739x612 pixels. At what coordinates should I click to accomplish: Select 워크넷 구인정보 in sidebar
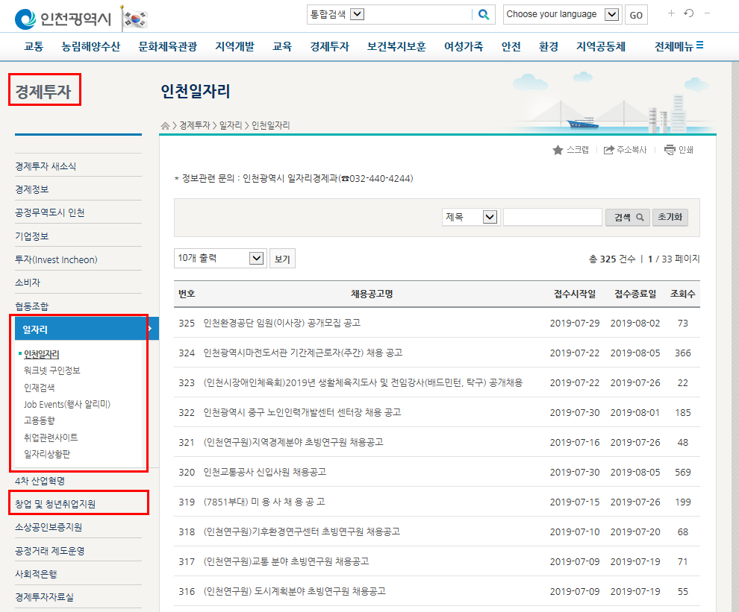pyautogui.click(x=52, y=370)
